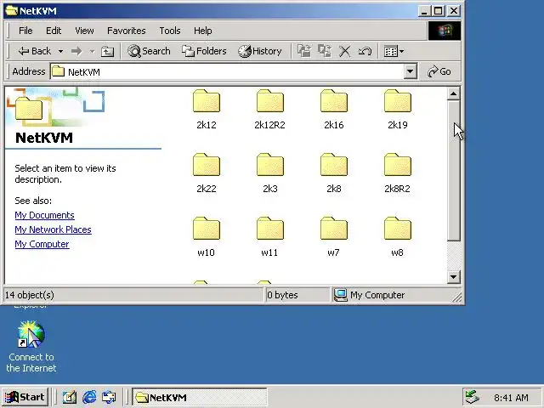
Task: Open the 2k16 folder
Action: [334, 110]
